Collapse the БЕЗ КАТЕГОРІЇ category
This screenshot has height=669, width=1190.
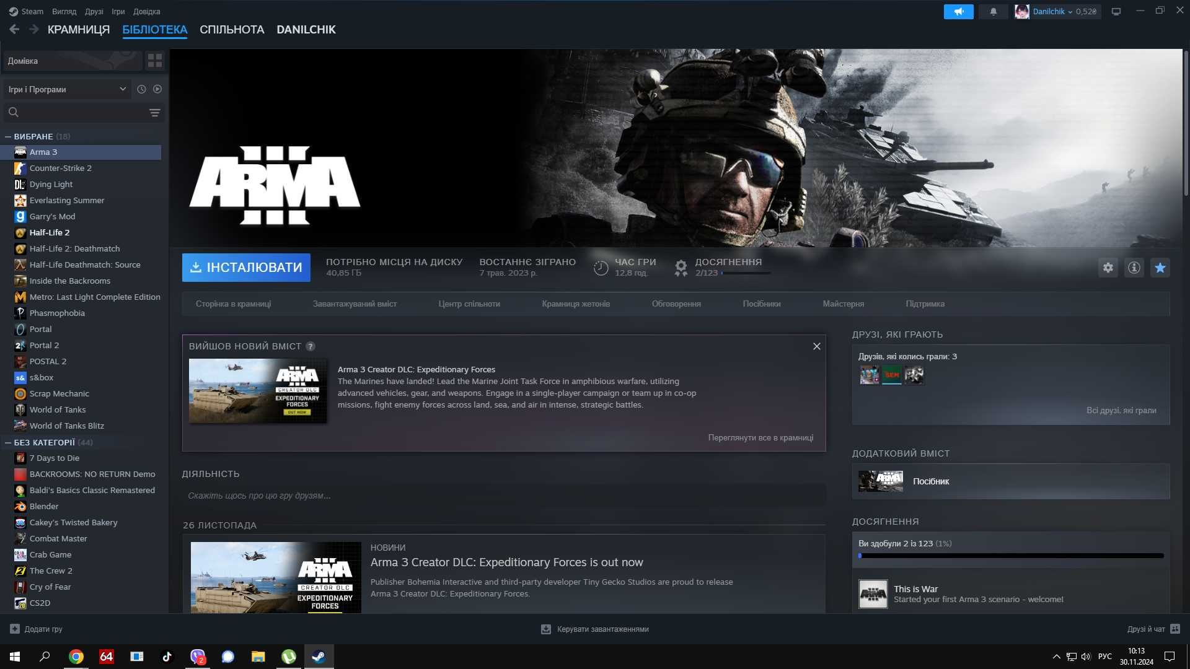tap(8, 442)
